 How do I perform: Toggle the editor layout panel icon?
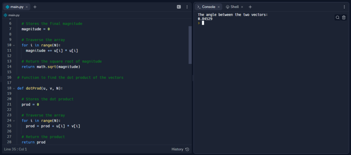[179, 7]
